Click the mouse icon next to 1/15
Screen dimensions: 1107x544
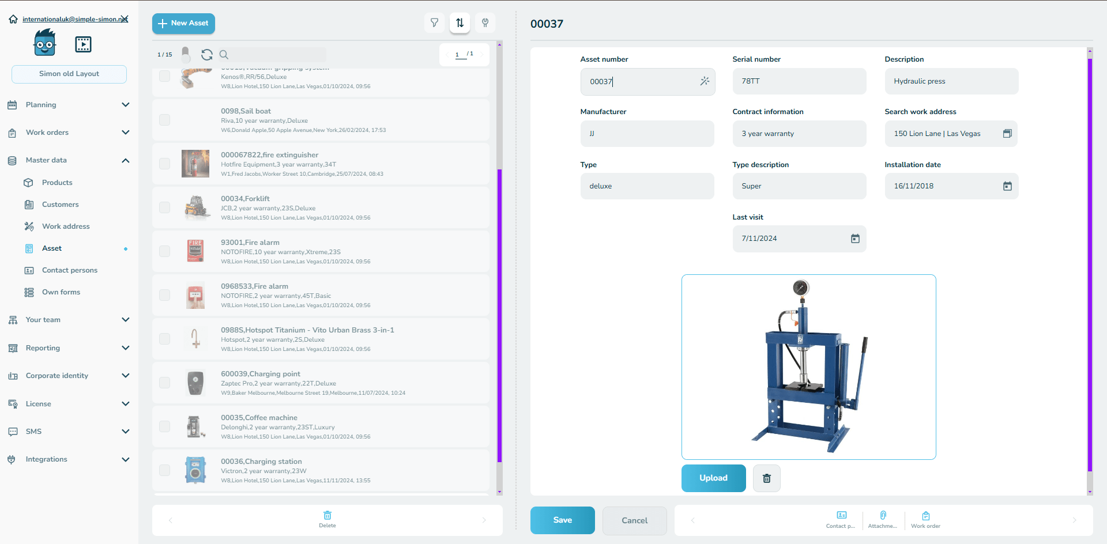click(x=186, y=55)
